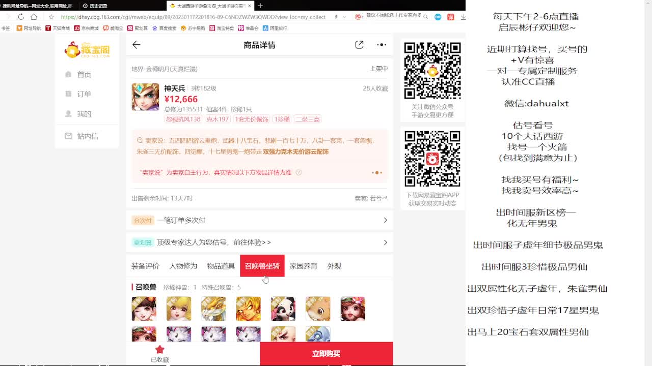Click the 站内信 mail sidebar icon

click(x=68, y=136)
